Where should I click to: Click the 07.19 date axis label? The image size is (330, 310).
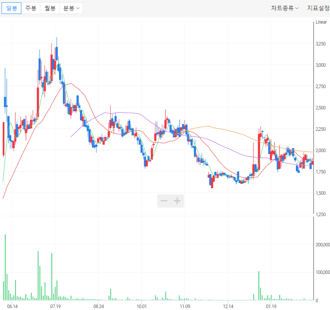click(x=56, y=307)
